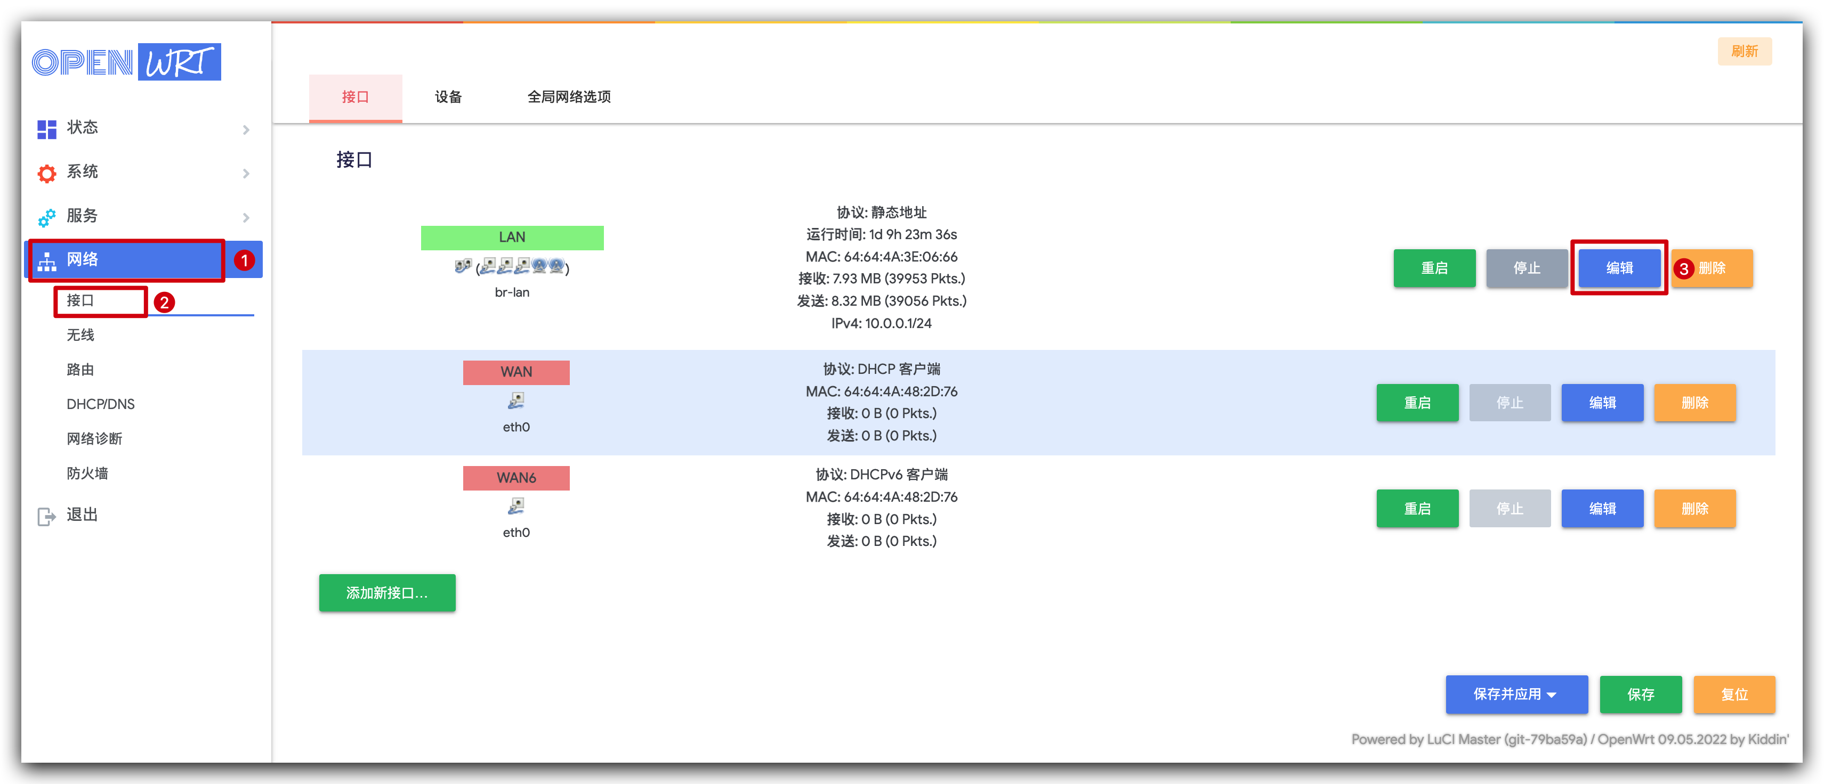Delete the WAN6 interface

click(x=1695, y=509)
